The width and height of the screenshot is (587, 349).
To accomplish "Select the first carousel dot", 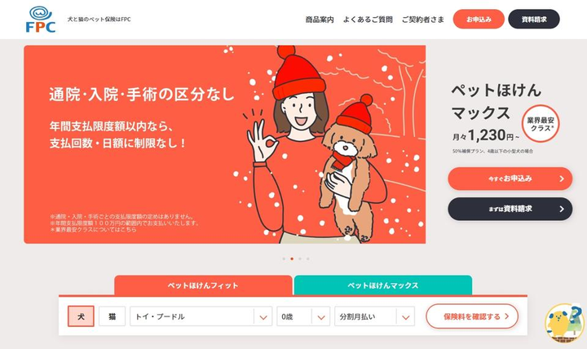I will [284, 258].
